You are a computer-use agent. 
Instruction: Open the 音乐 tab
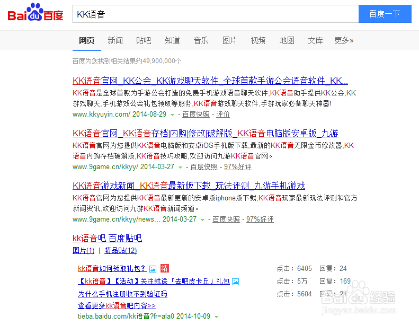click(x=201, y=41)
